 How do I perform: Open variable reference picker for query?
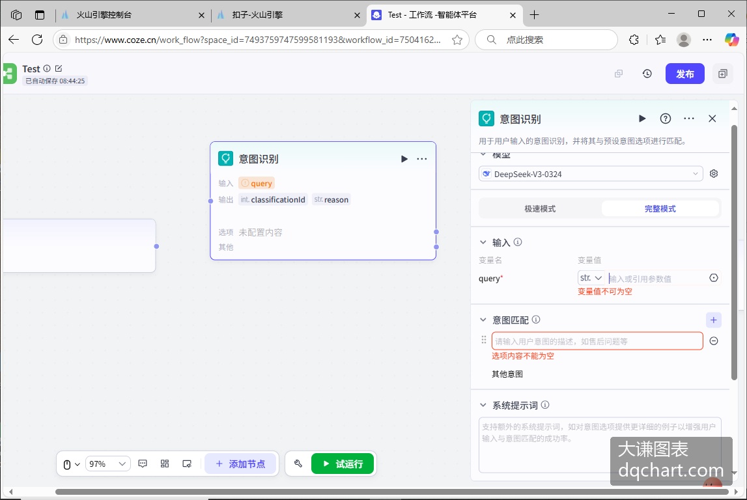714,278
